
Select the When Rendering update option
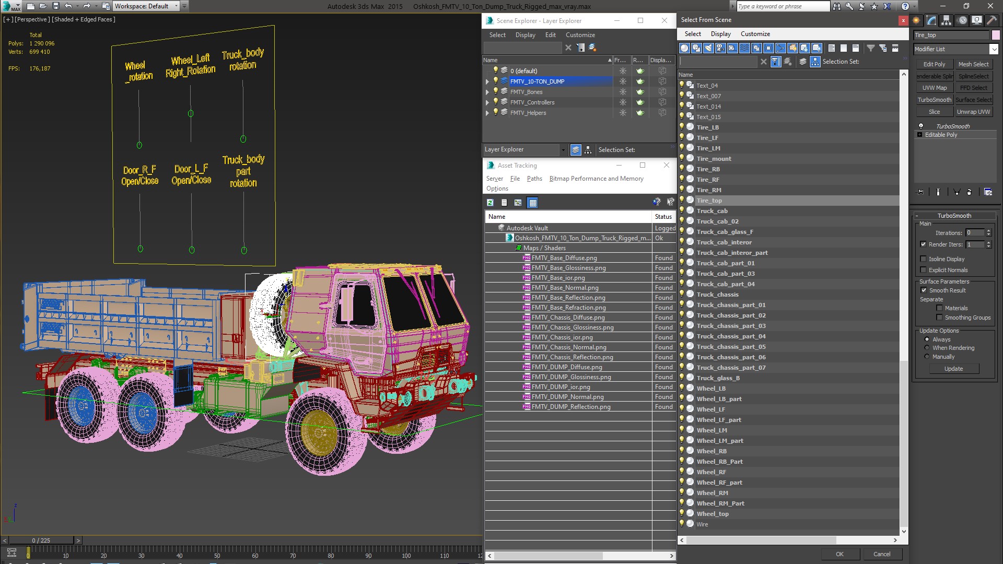[x=927, y=348]
